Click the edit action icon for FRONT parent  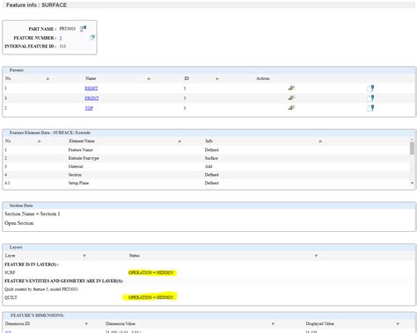(291, 98)
